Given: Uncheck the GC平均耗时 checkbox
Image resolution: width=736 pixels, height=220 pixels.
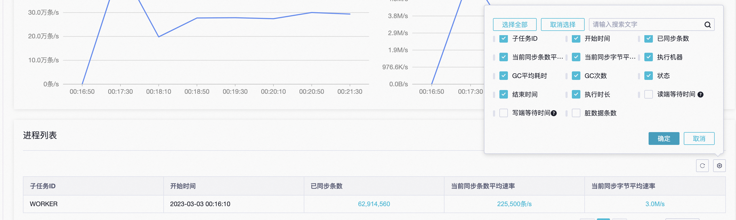Looking at the screenshot, I should [503, 76].
